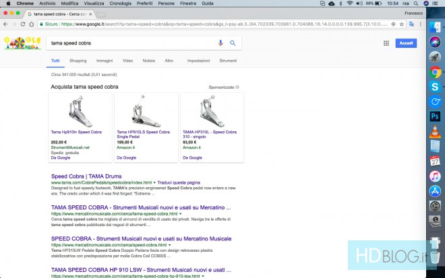Switch to the Immagini results tab
Viewport: 445px width, 278px height.
[x=105, y=61]
